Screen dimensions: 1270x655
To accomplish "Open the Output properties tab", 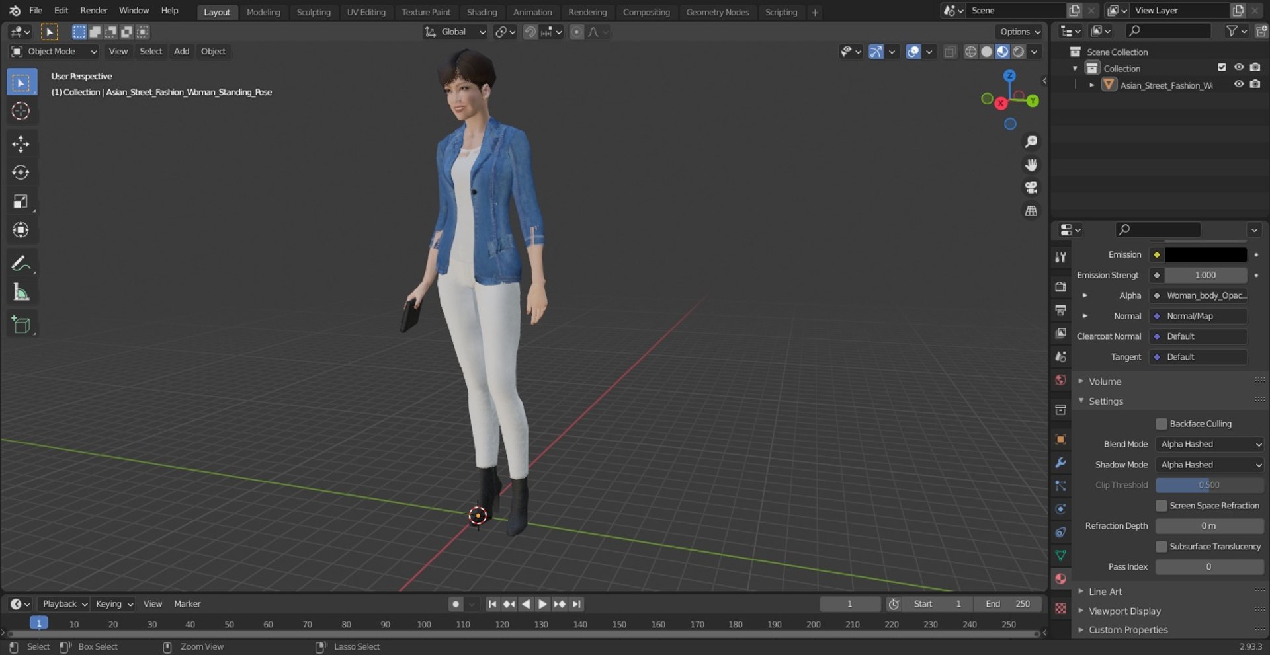I will [1060, 310].
